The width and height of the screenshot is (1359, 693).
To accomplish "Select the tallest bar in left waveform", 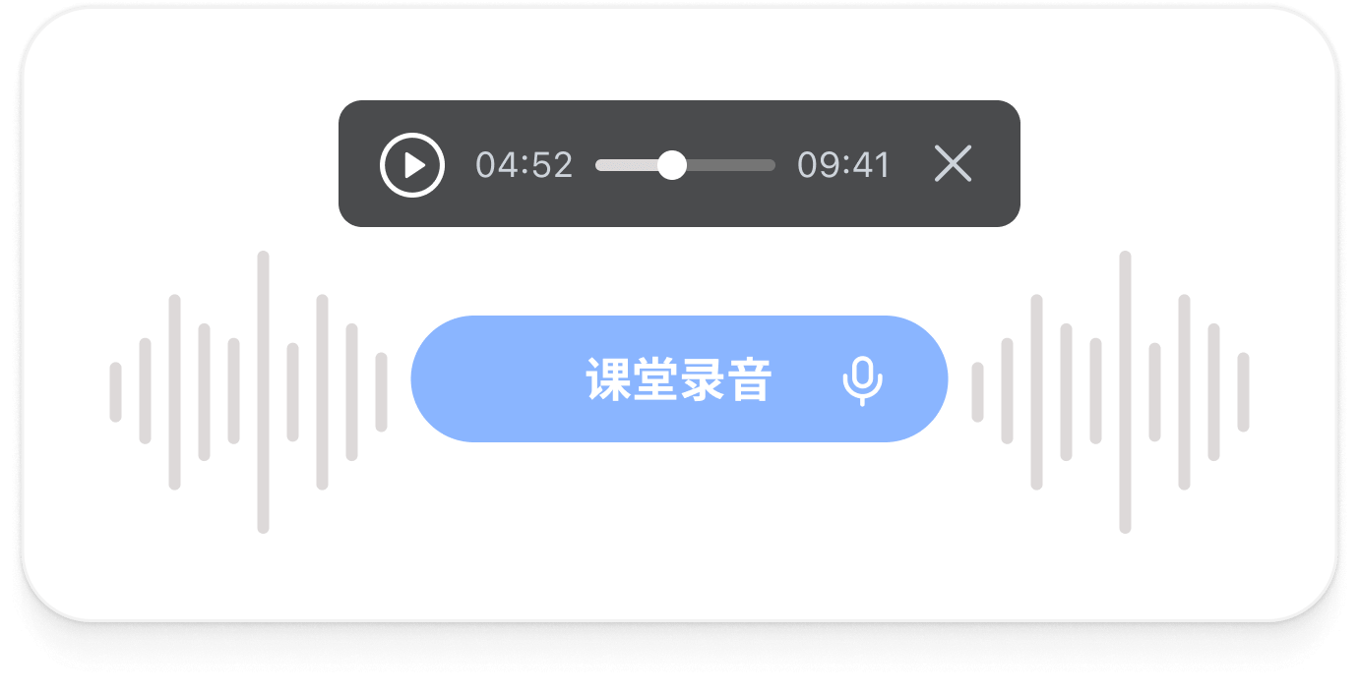I will (x=263, y=392).
